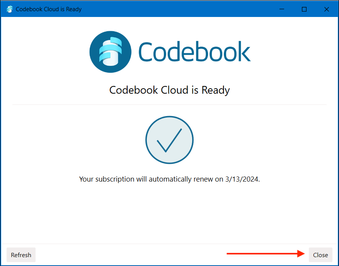Image resolution: width=339 pixels, height=266 pixels.
Task: Click the Codebook wordmark text
Action: click(x=194, y=52)
